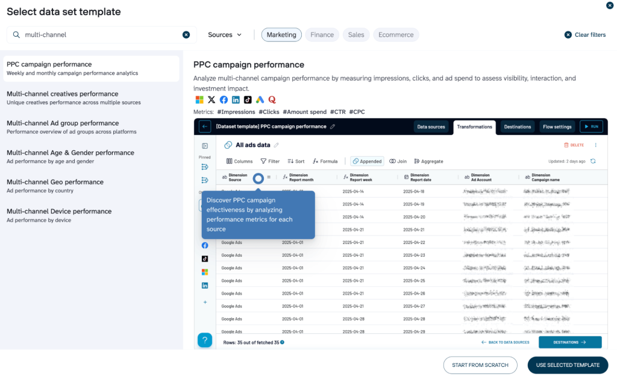The image size is (617, 379).
Task: Click Start From Scratch button
Action: [x=480, y=365]
